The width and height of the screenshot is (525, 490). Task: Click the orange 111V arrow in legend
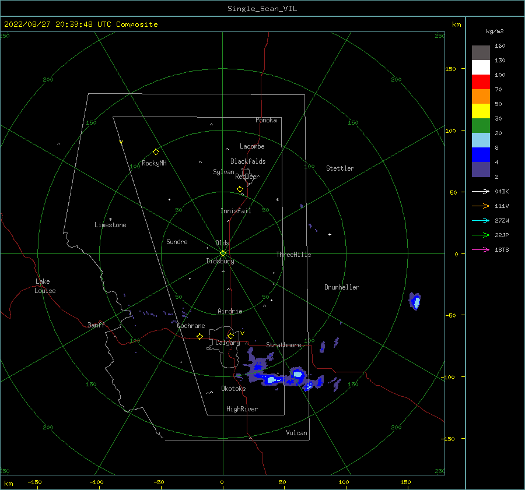click(x=481, y=206)
